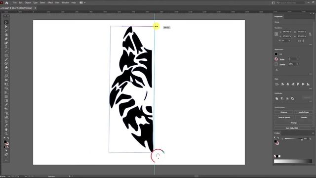
Task: Click the Start Global Edit button
Action: 292,128
